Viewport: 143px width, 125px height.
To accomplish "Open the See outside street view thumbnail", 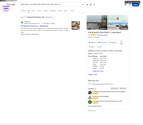I will pos(118,26).
